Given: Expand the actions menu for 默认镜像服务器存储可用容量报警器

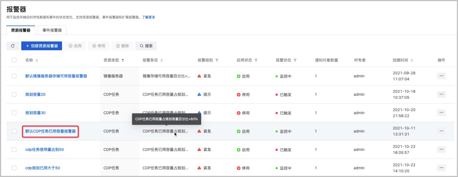Looking at the screenshot, I should pyautogui.click(x=441, y=76).
